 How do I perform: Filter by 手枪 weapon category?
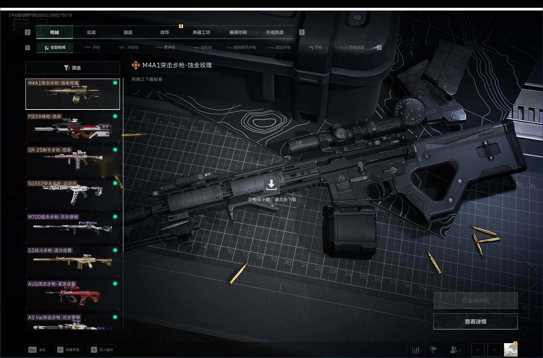click(x=315, y=47)
